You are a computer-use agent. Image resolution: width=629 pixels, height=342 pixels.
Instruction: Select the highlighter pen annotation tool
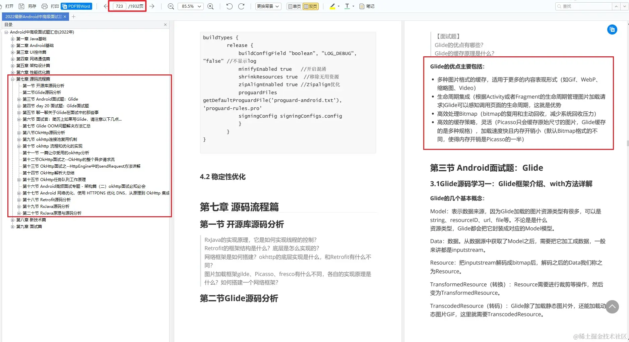332,6
